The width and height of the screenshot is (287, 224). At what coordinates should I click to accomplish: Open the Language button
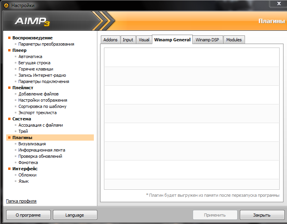pos(75,215)
